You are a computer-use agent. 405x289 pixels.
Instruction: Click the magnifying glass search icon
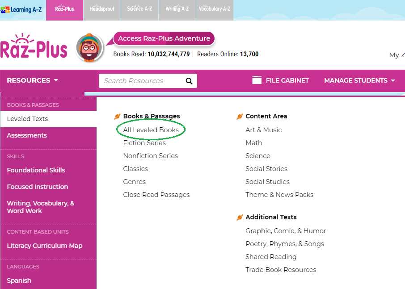189,81
